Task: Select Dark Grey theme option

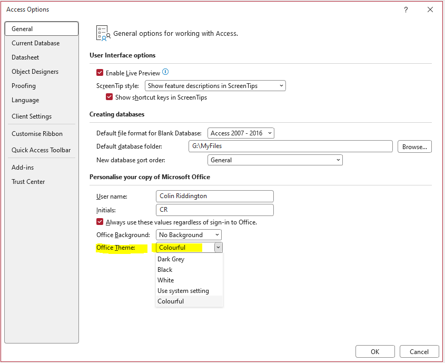Action: [189, 259]
